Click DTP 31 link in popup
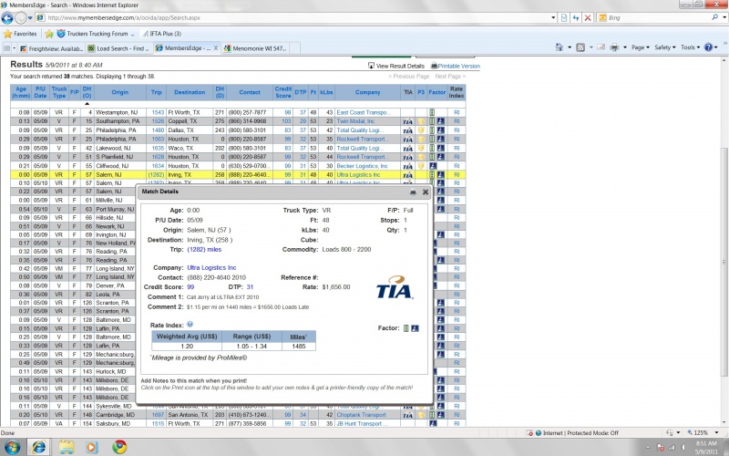This screenshot has width=729, height=456. 250,287
